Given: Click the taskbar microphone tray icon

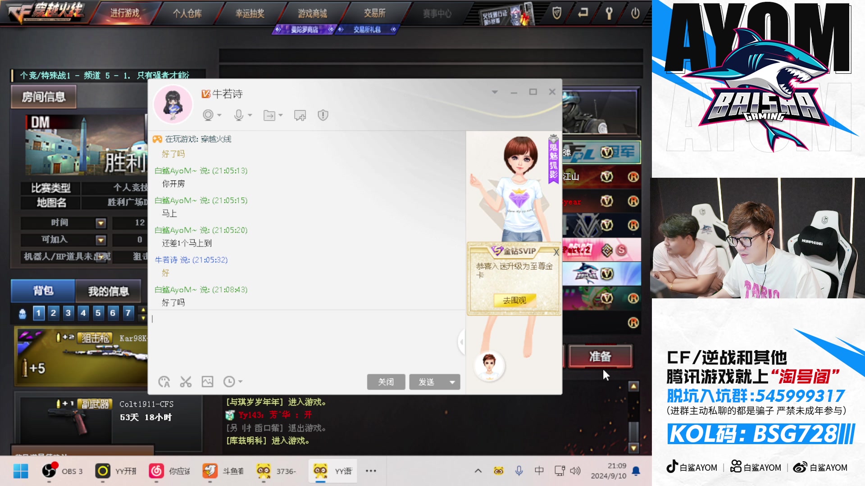Looking at the screenshot, I should click(x=519, y=471).
